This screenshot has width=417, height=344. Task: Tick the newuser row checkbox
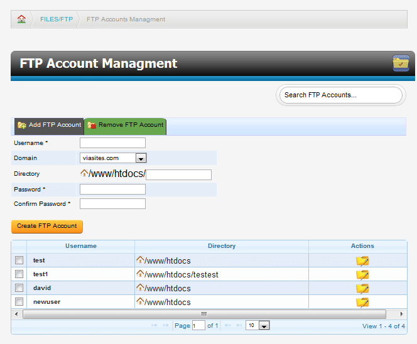19,302
